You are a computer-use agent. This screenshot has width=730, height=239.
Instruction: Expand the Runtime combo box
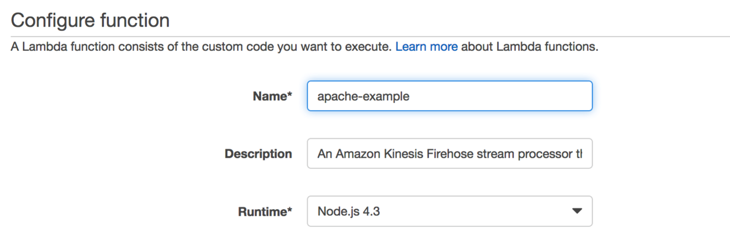449,211
